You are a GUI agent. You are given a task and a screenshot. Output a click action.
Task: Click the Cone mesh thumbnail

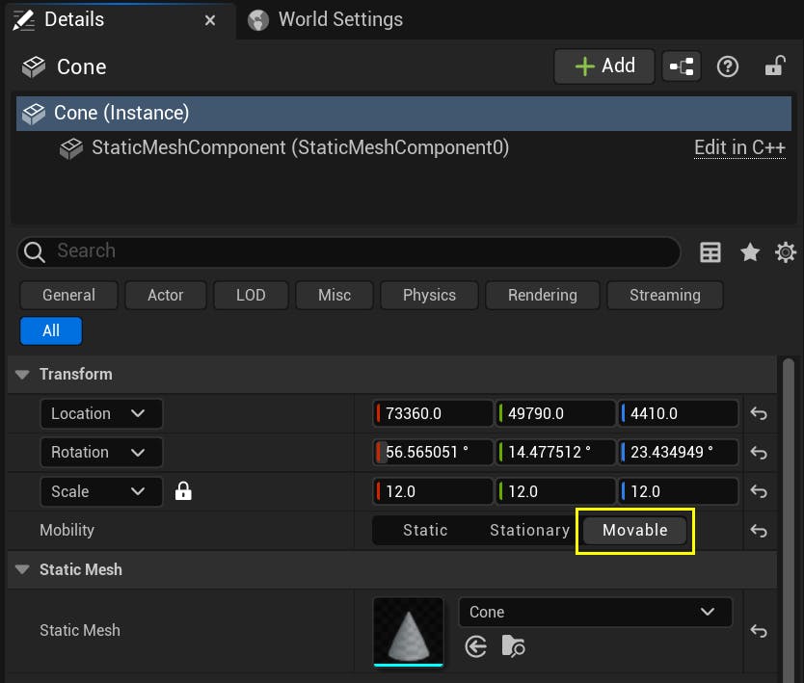point(408,632)
